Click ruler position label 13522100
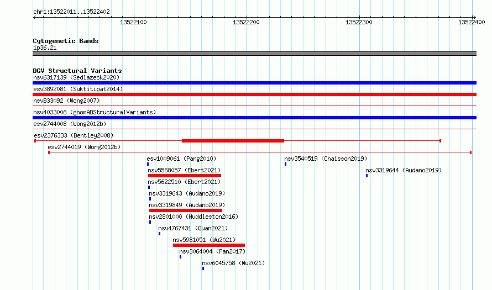This screenshot has width=492, height=290. [133, 23]
